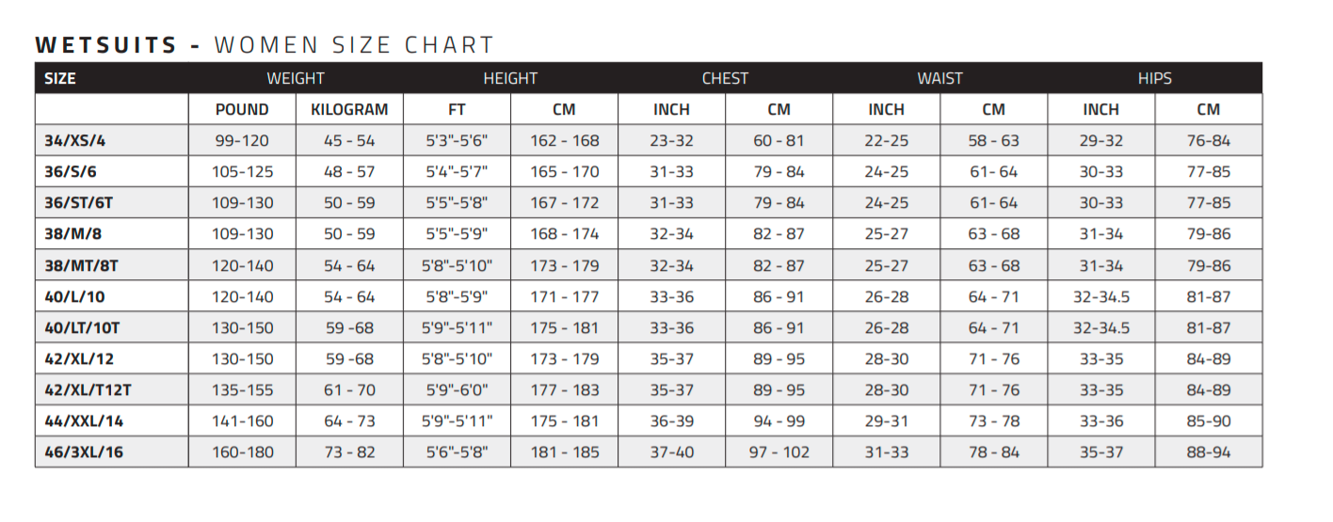
Task: Click the 88-94 hips CM cell
Action: (x=1208, y=452)
